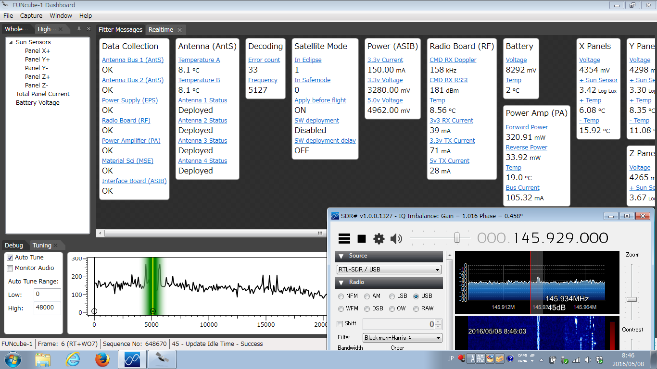The image size is (657, 369).
Task: Mute audio with the speaker icon
Action: coord(396,238)
